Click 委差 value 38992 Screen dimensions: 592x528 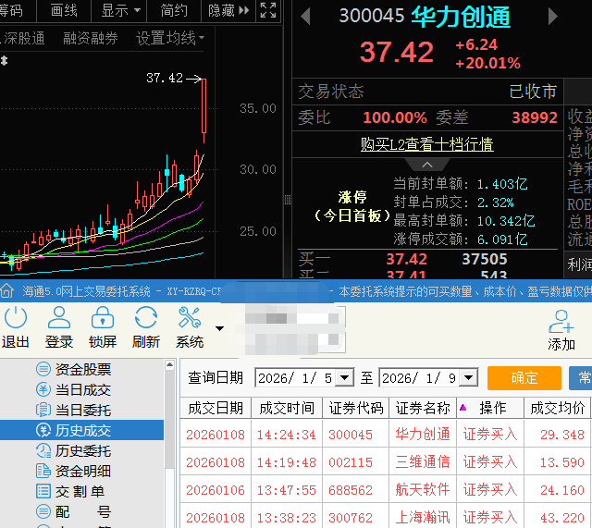coord(535,117)
